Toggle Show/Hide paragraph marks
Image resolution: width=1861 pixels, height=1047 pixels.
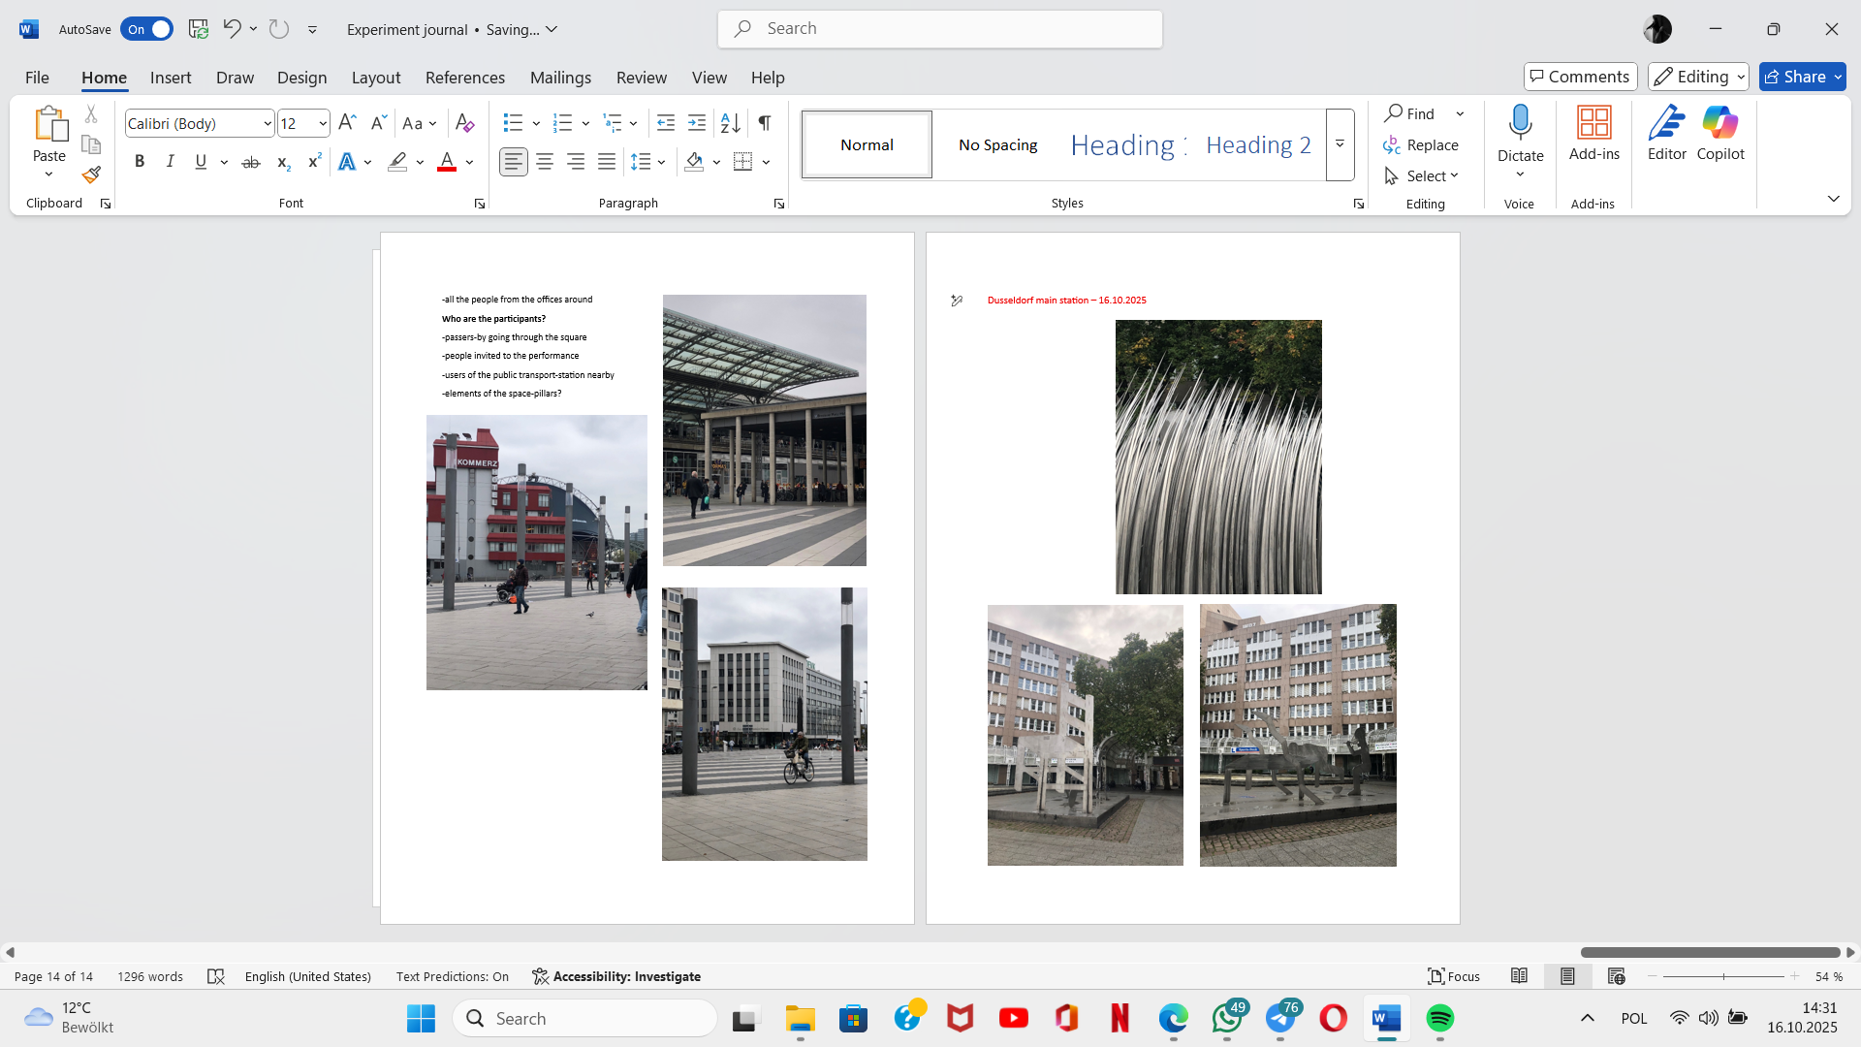(x=765, y=123)
